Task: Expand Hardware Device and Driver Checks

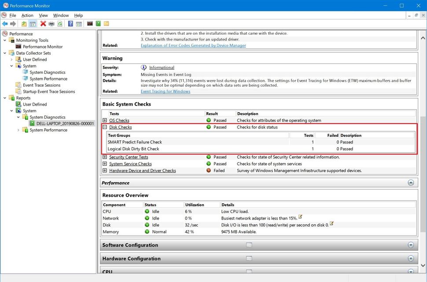Action: (x=104, y=170)
